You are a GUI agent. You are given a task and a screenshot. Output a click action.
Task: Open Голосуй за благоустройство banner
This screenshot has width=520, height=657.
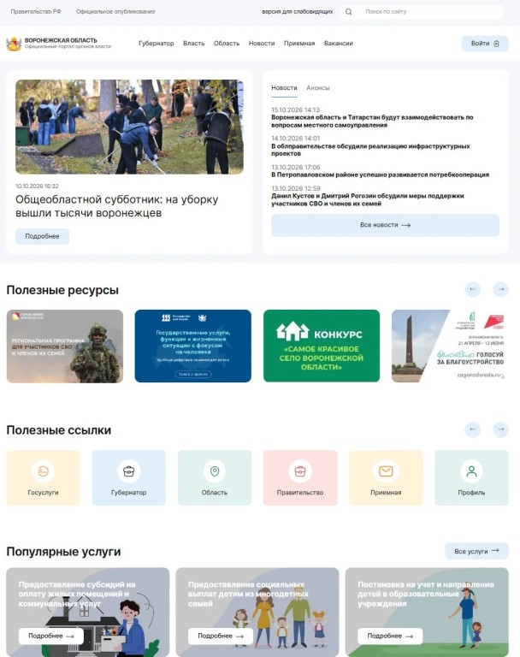click(x=450, y=346)
